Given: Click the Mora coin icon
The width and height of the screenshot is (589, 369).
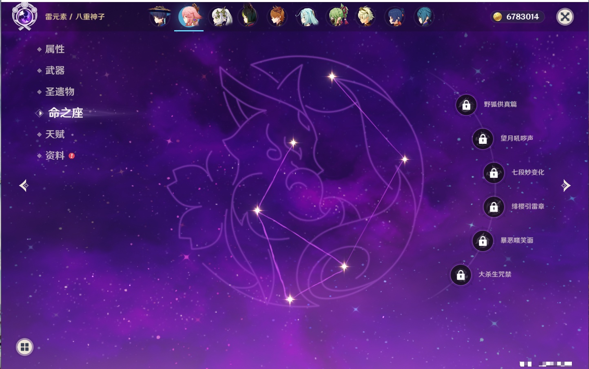Looking at the screenshot, I should click(498, 17).
